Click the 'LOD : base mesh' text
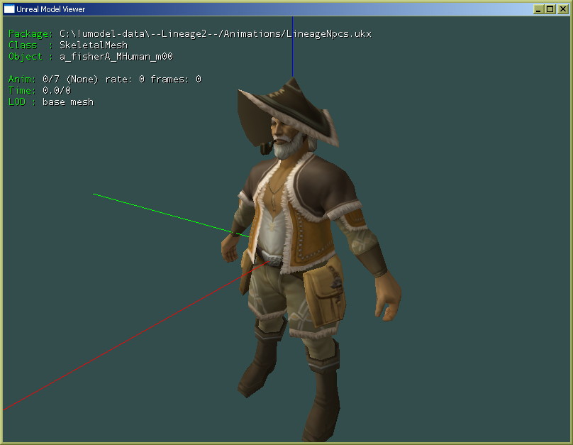The image size is (573, 445). [51, 101]
